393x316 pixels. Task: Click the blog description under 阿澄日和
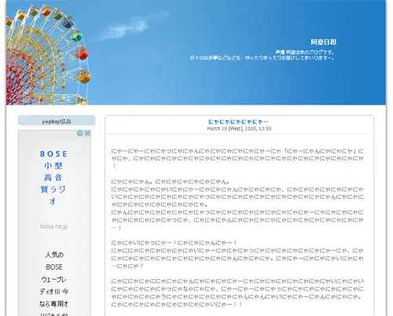click(x=262, y=55)
